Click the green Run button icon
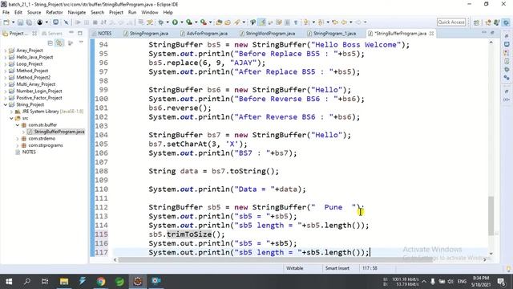Viewport: 513px width, 289px height. (175, 22)
